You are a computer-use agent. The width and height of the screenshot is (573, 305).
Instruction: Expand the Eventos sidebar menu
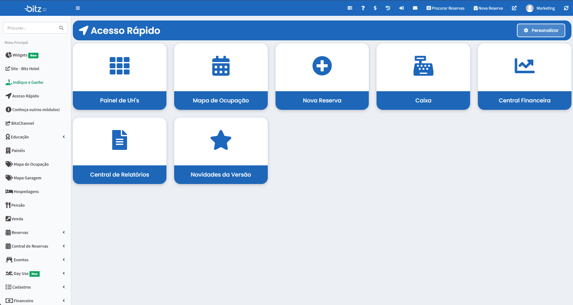tap(36, 260)
